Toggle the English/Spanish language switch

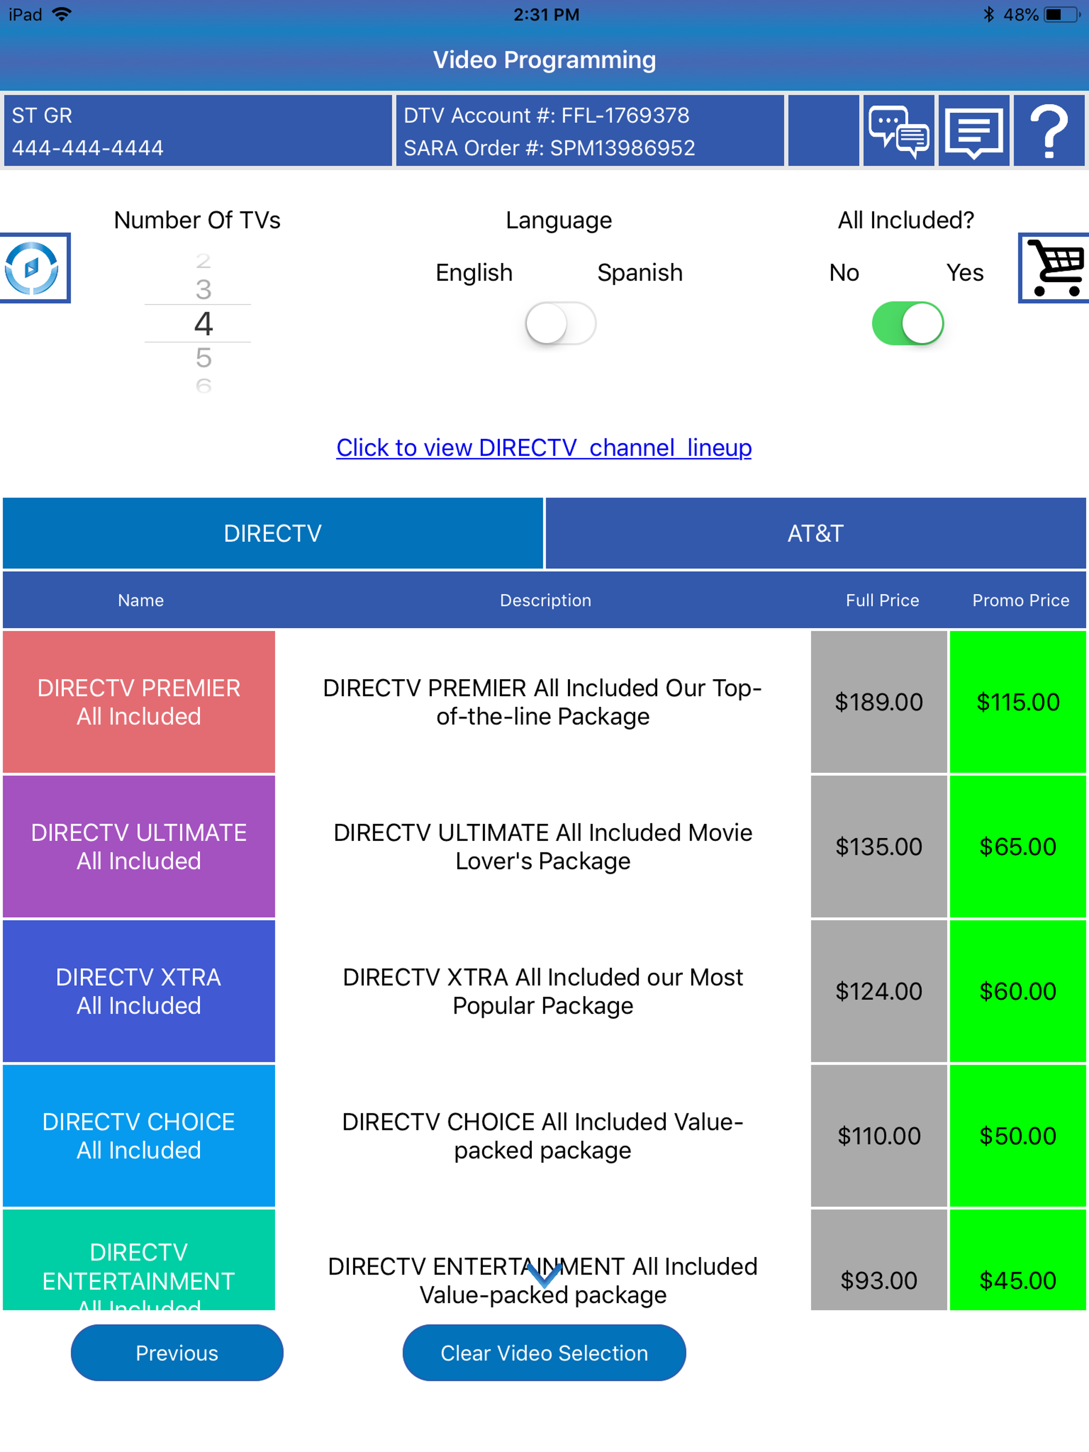[x=560, y=323]
